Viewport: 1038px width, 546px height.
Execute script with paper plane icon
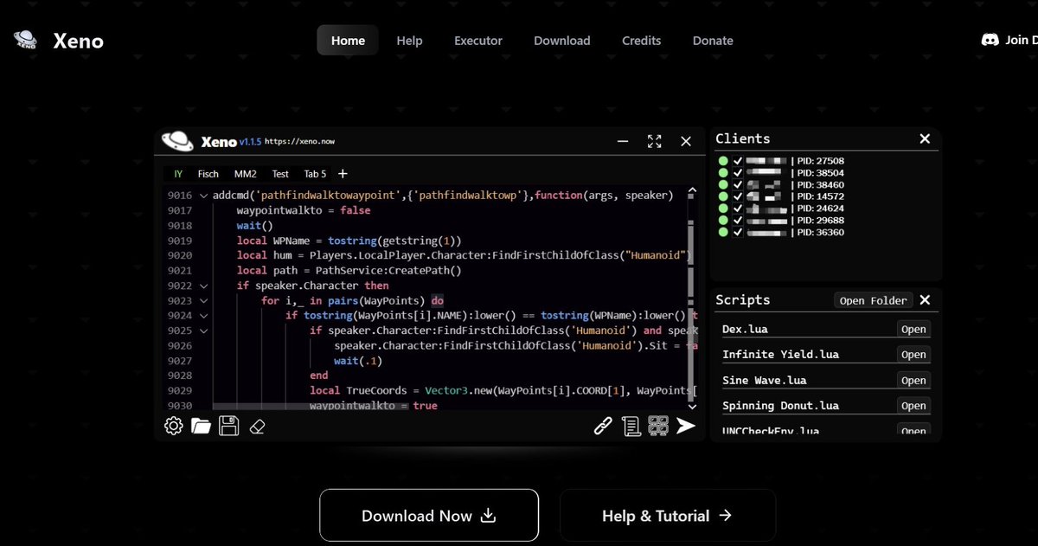686,426
